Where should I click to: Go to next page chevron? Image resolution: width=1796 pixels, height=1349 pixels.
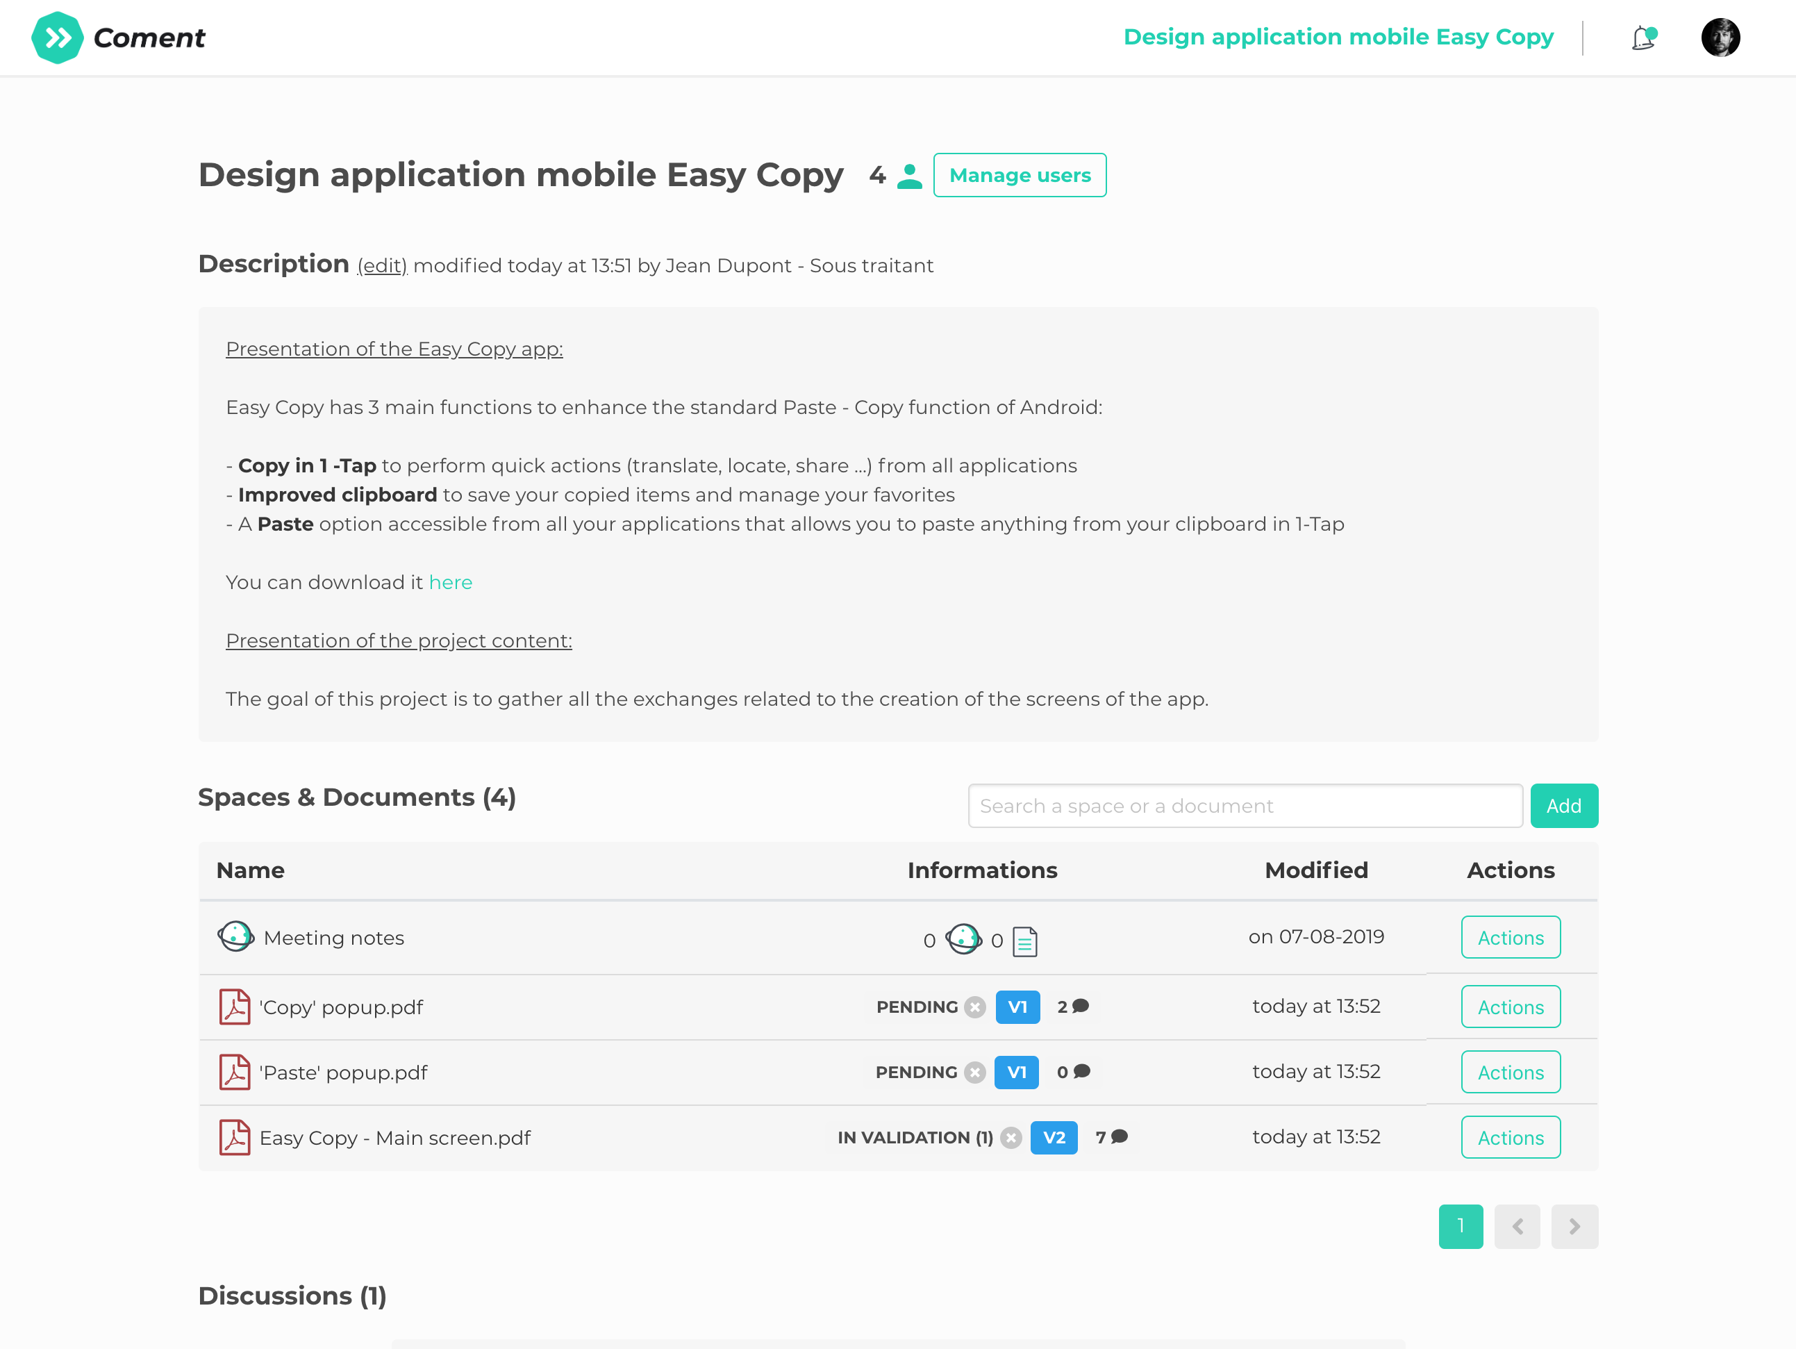(x=1574, y=1225)
